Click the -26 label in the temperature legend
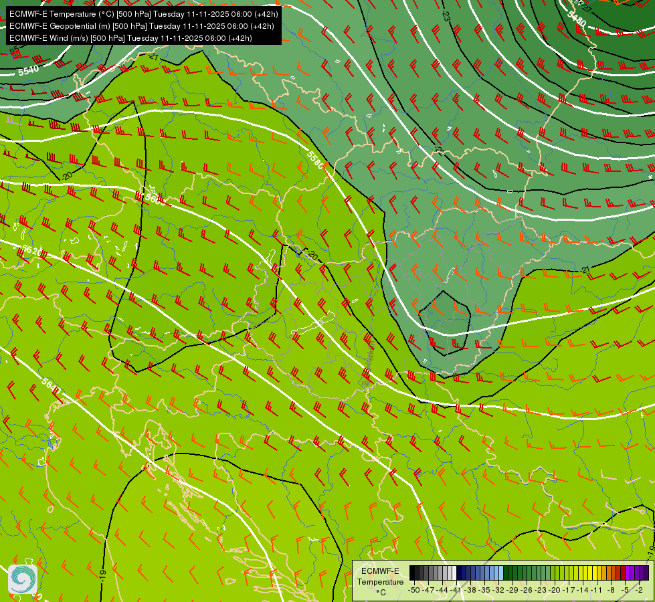 527,590
